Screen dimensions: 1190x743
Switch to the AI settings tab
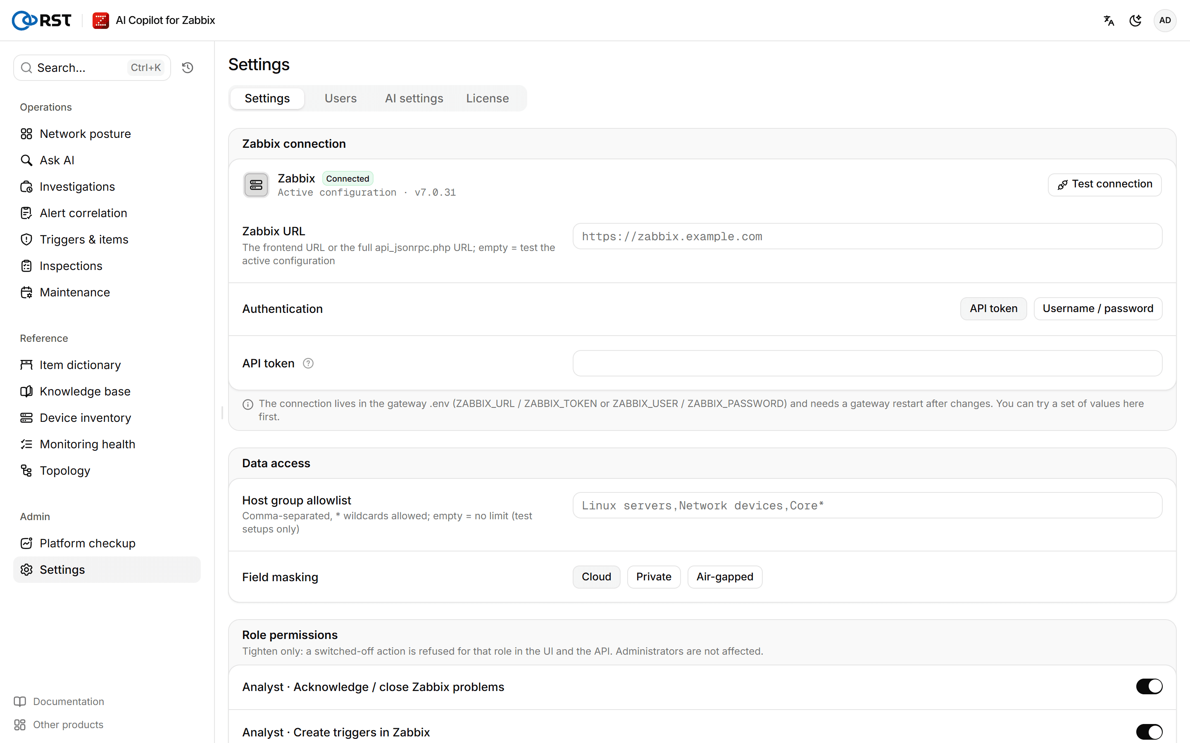click(414, 98)
